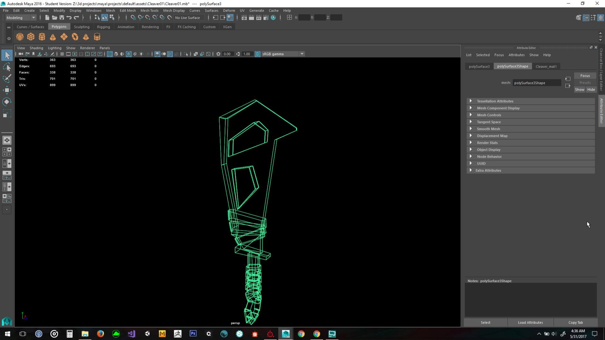Create a polygon cube from the shelf

[x=31, y=37]
